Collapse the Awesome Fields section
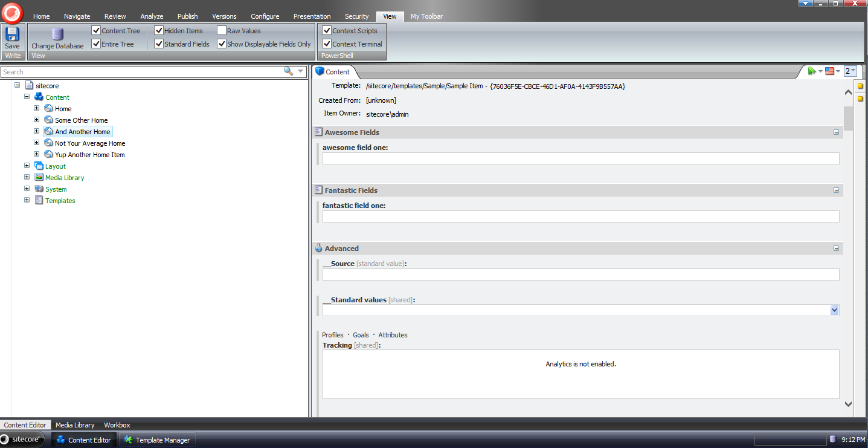Viewport: 868px width, 448px height. click(836, 132)
